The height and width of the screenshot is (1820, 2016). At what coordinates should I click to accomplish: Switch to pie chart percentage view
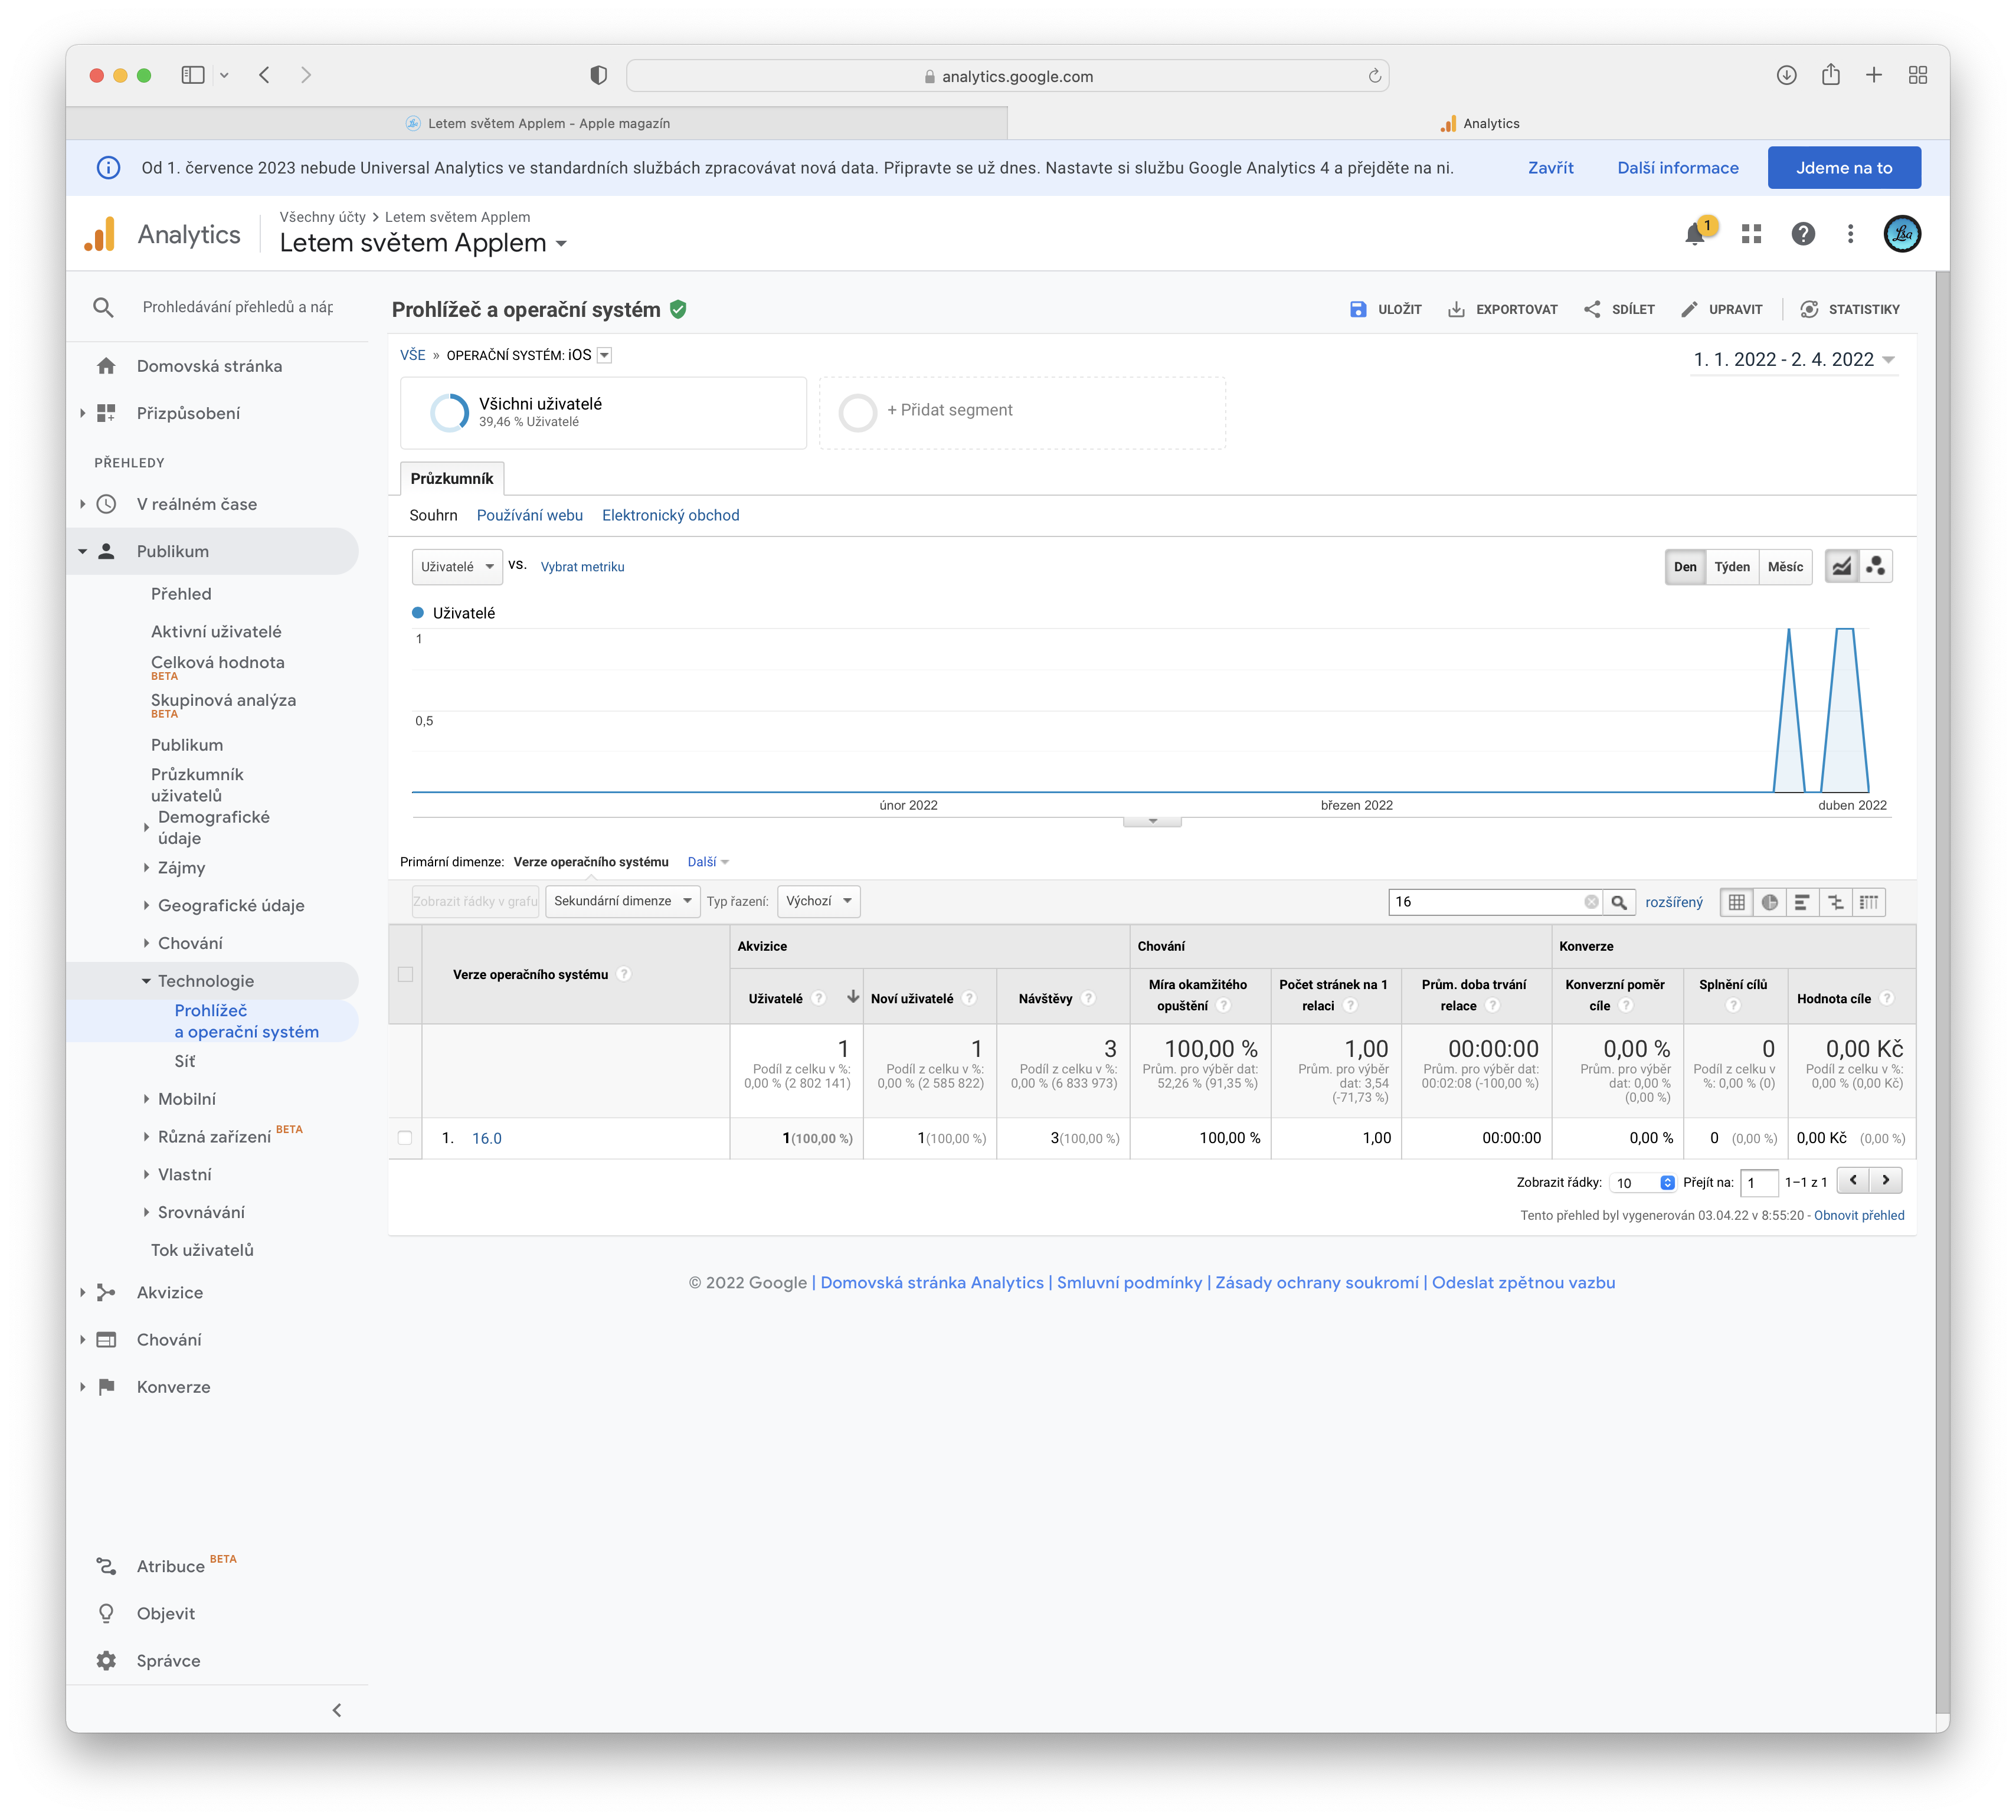(x=1769, y=902)
